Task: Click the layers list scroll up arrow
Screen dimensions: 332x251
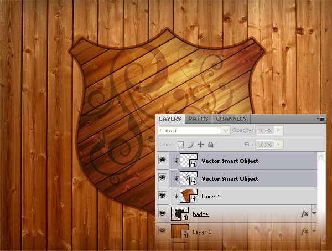Action: 321,157
